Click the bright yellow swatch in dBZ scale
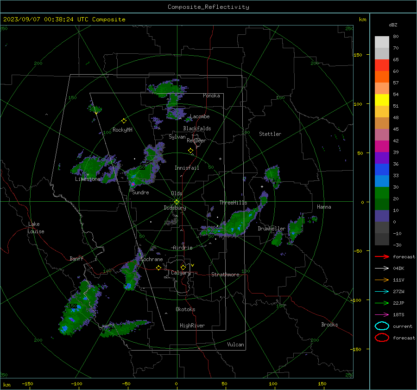The image size is (417, 390). [382, 100]
